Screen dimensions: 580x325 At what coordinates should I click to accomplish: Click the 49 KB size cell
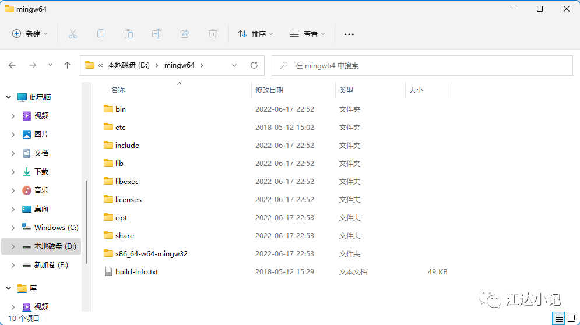point(438,272)
